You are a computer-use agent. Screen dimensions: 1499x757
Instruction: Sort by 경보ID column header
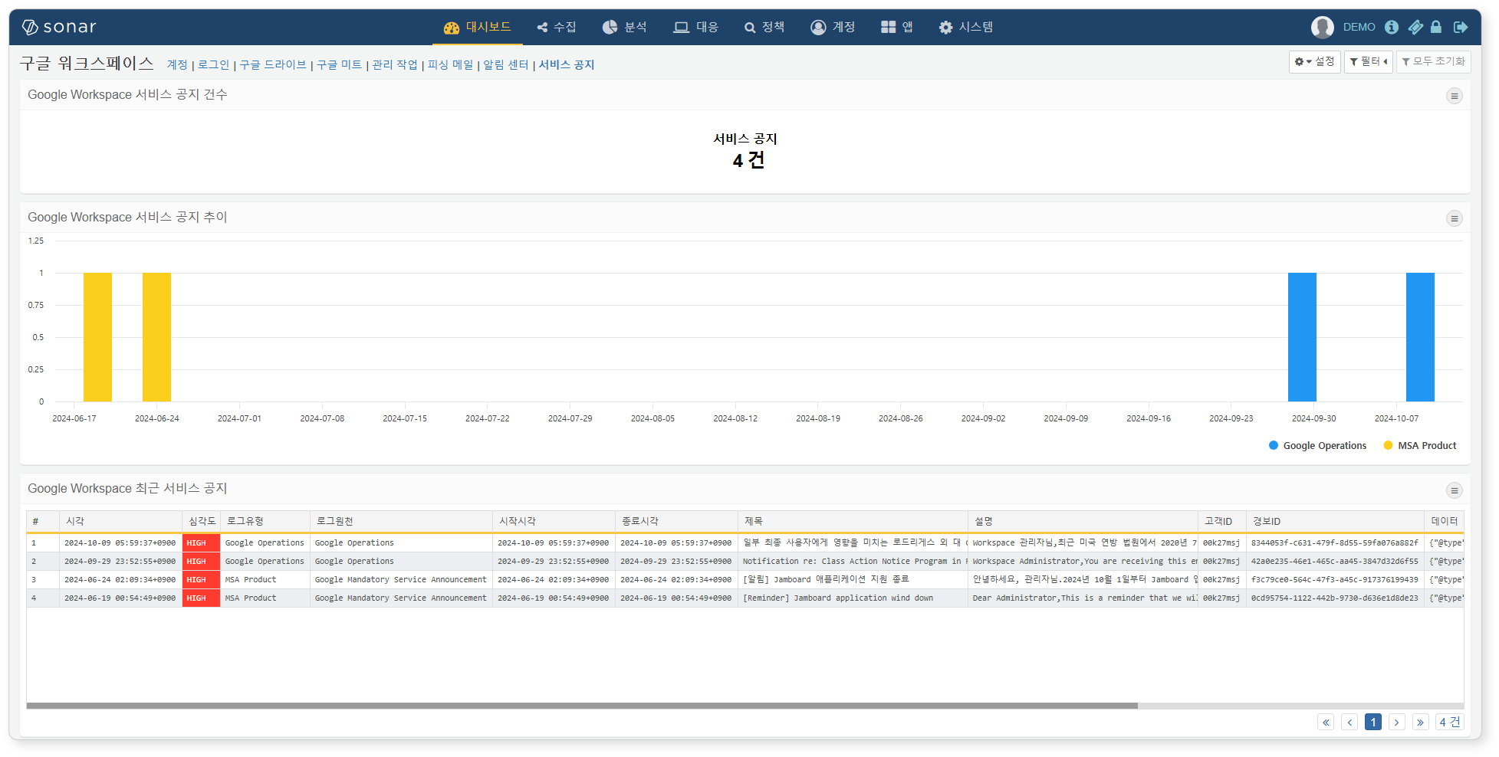coord(1335,521)
